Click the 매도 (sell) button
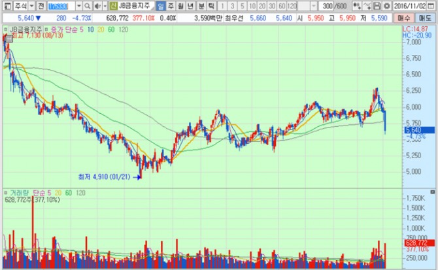438x270 pixels. point(425,18)
